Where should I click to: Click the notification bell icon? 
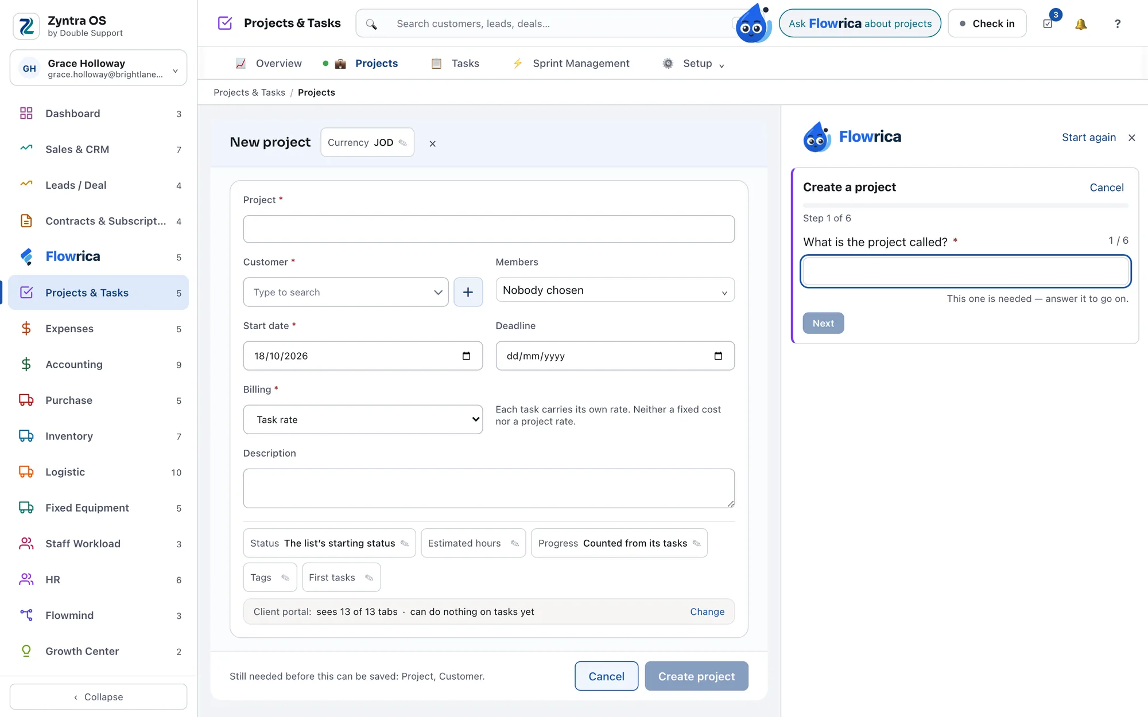tap(1081, 24)
